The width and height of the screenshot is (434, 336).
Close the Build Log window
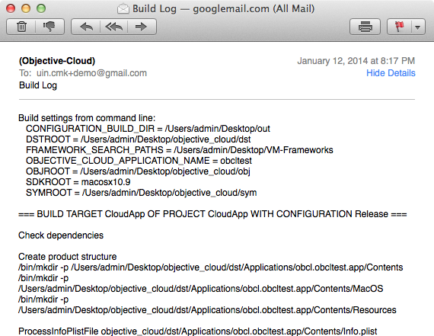tap(11, 8)
